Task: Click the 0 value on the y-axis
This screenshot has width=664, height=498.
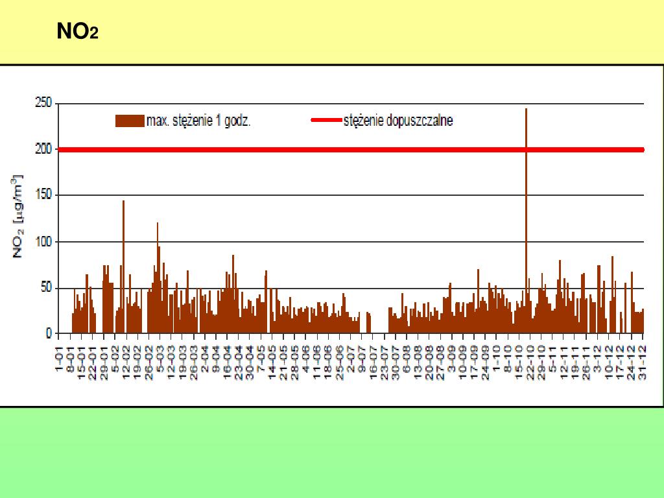Action: coord(49,334)
